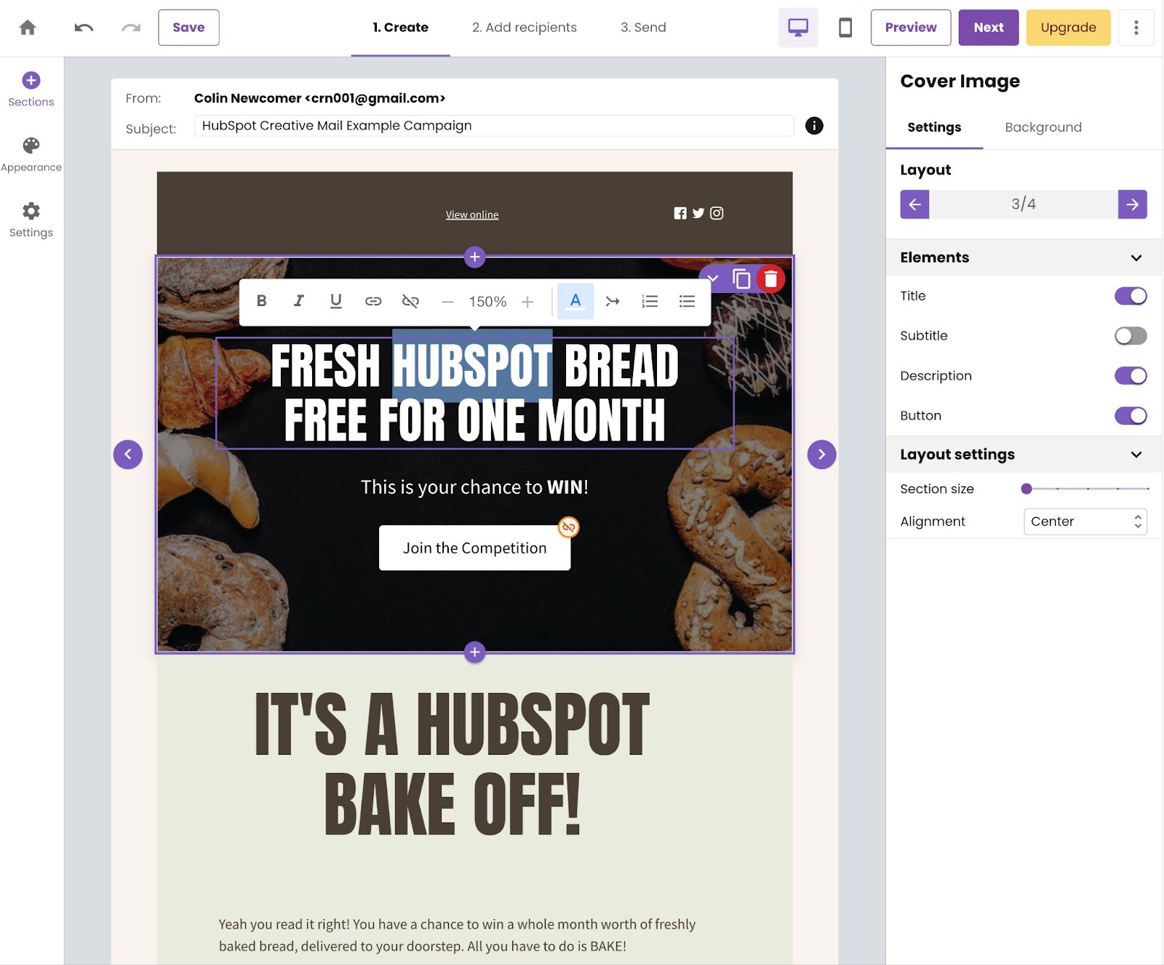Apply bold formatting to selected text
The width and height of the screenshot is (1164, 965).
[x=262, y=301]
